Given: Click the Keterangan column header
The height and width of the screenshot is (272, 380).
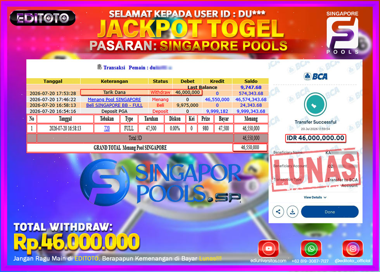Looking at the screenshot, I should click(x=114, y=81).
